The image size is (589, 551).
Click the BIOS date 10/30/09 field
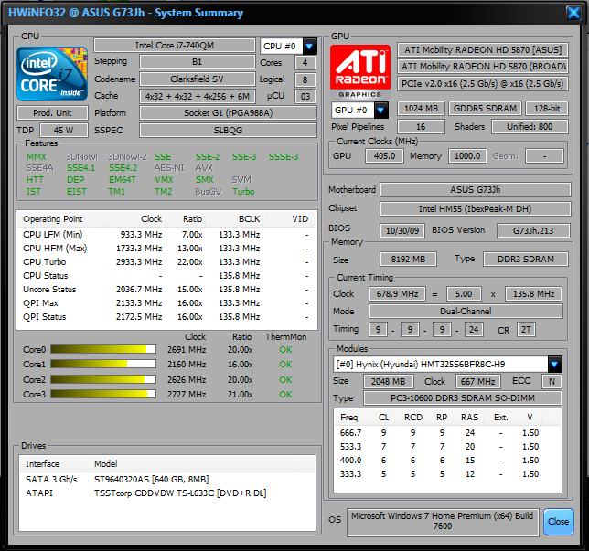(402, 230)
